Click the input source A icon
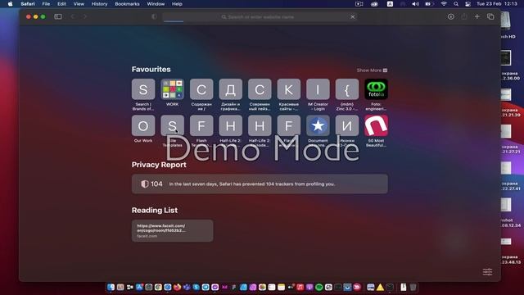Image resolution: width=524 pixels, height=295 pixels. tap(390, 4)
